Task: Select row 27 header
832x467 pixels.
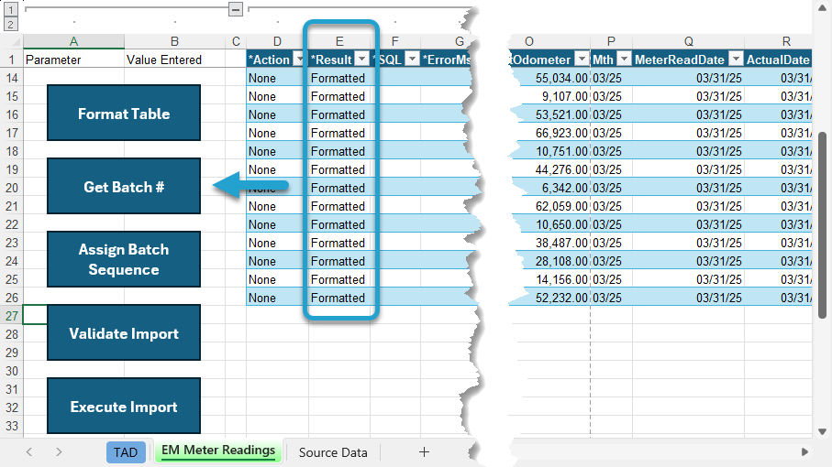Action: [12, 316]
